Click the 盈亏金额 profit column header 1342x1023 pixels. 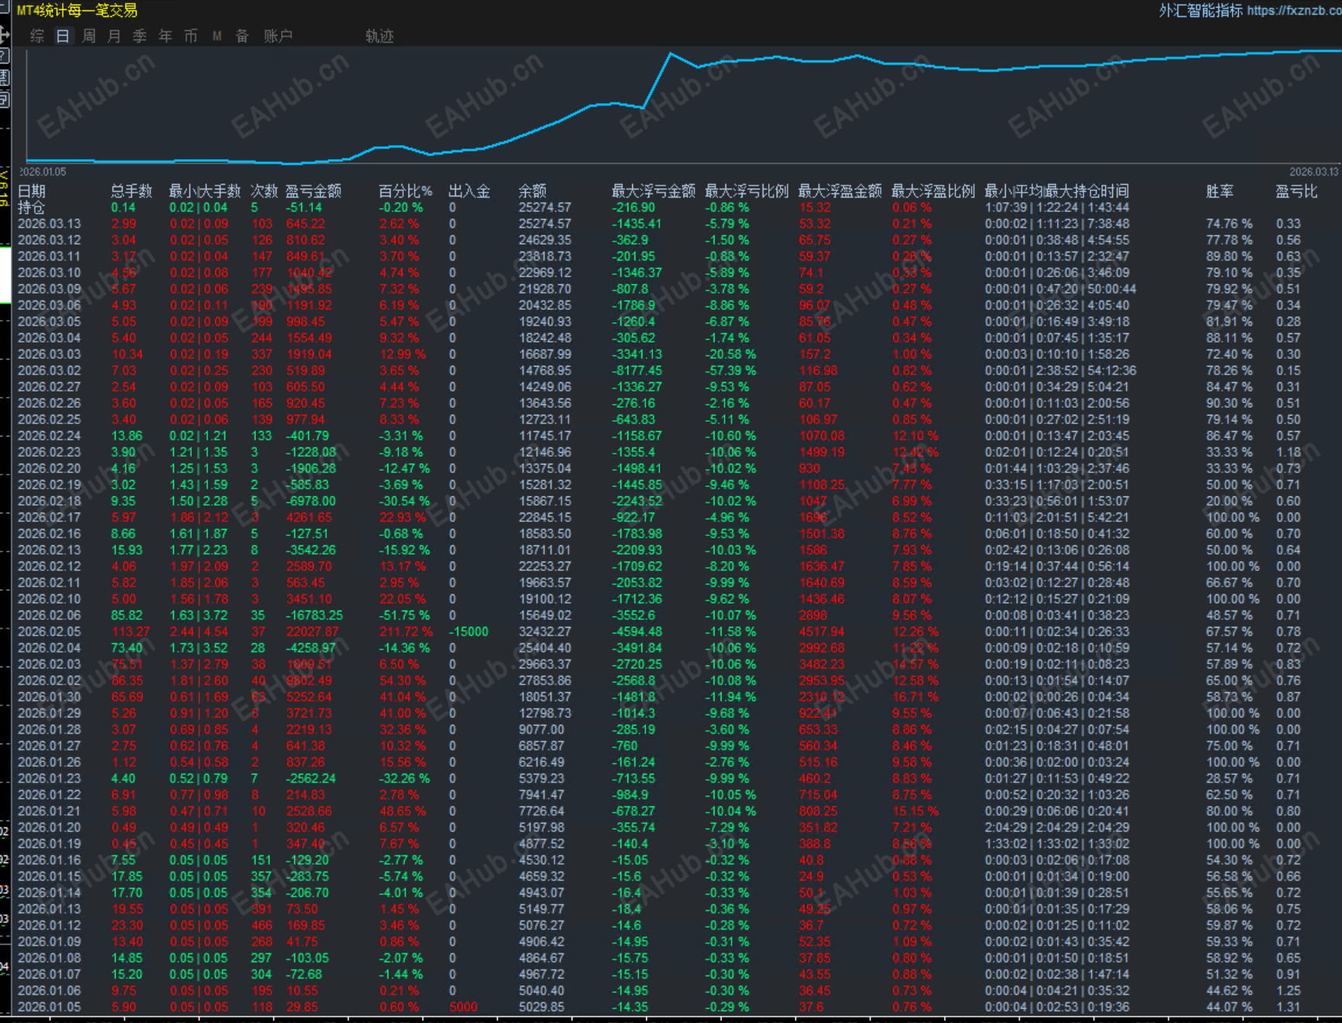(x=314, y=191)
